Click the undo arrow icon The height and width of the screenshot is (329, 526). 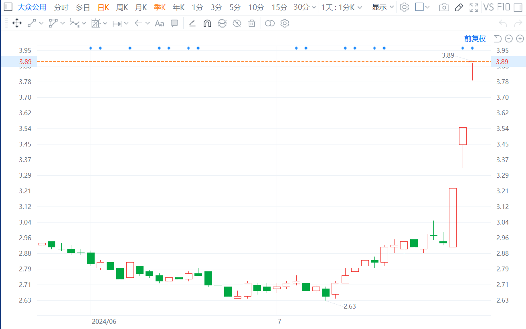[x=503, y=23]
